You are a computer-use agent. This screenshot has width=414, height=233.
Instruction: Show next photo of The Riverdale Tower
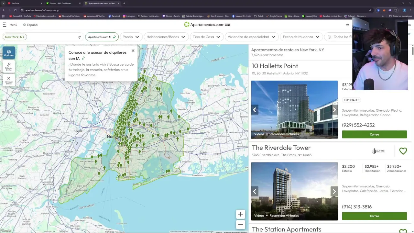point(334,191)
